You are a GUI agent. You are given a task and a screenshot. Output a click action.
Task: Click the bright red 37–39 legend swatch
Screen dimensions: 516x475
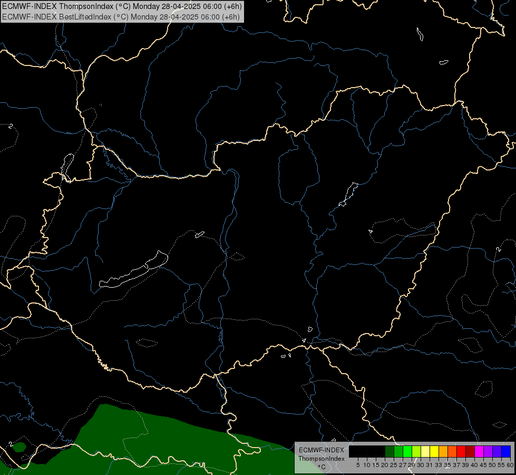(x=461, y=451)
